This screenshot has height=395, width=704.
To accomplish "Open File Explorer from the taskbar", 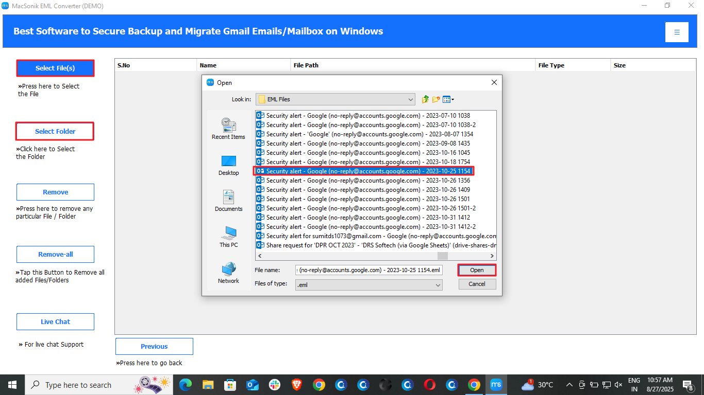I will point(208,385).
